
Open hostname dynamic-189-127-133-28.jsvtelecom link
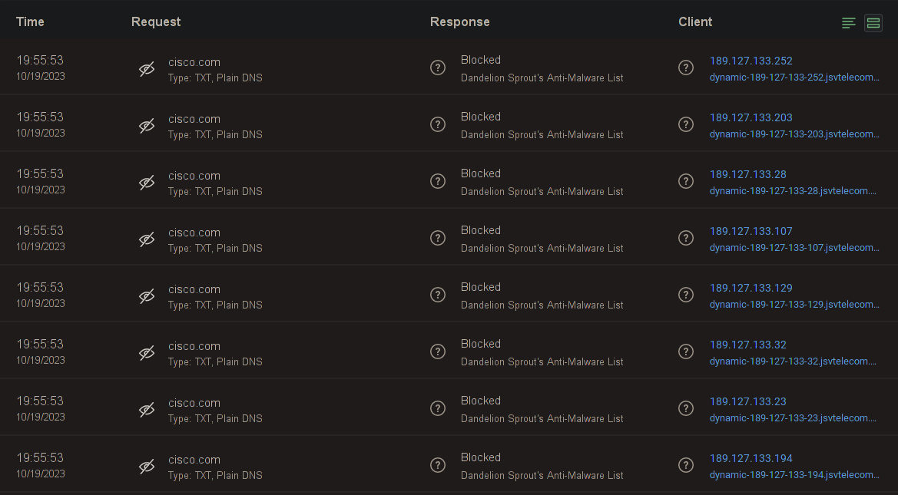pyautogui.click(x=793, y=191)
